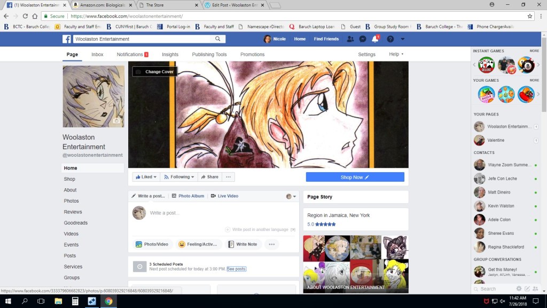Screen dimensions: 547x308
Task: Switch to the Inbox tab
Action: tap(97, 55)
